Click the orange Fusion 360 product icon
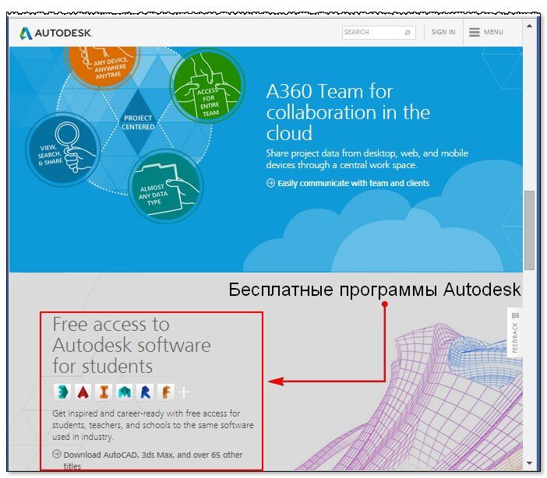 point(166,392)
